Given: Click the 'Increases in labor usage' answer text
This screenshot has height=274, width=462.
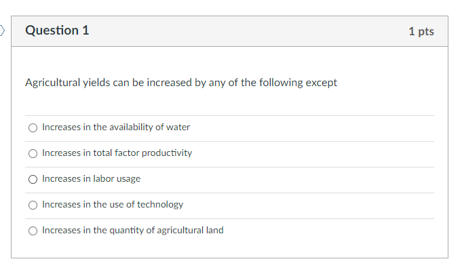Looking at the screenshot, I should pyautogui.click(x=92, y=178).
